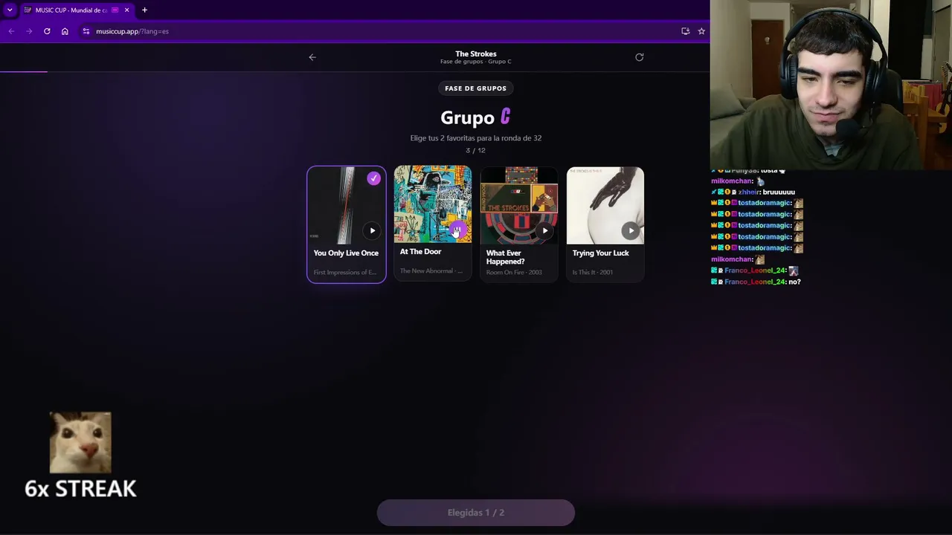952x535 pixels.
Task: Click 'Is This It - 2001' album text
Action: point(593,273)
